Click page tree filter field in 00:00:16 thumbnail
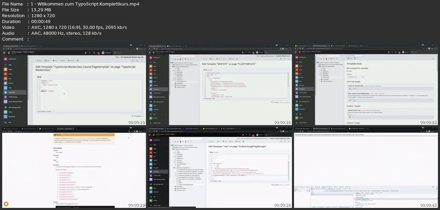This screenshot has width=440, height=210. [183, 56]
